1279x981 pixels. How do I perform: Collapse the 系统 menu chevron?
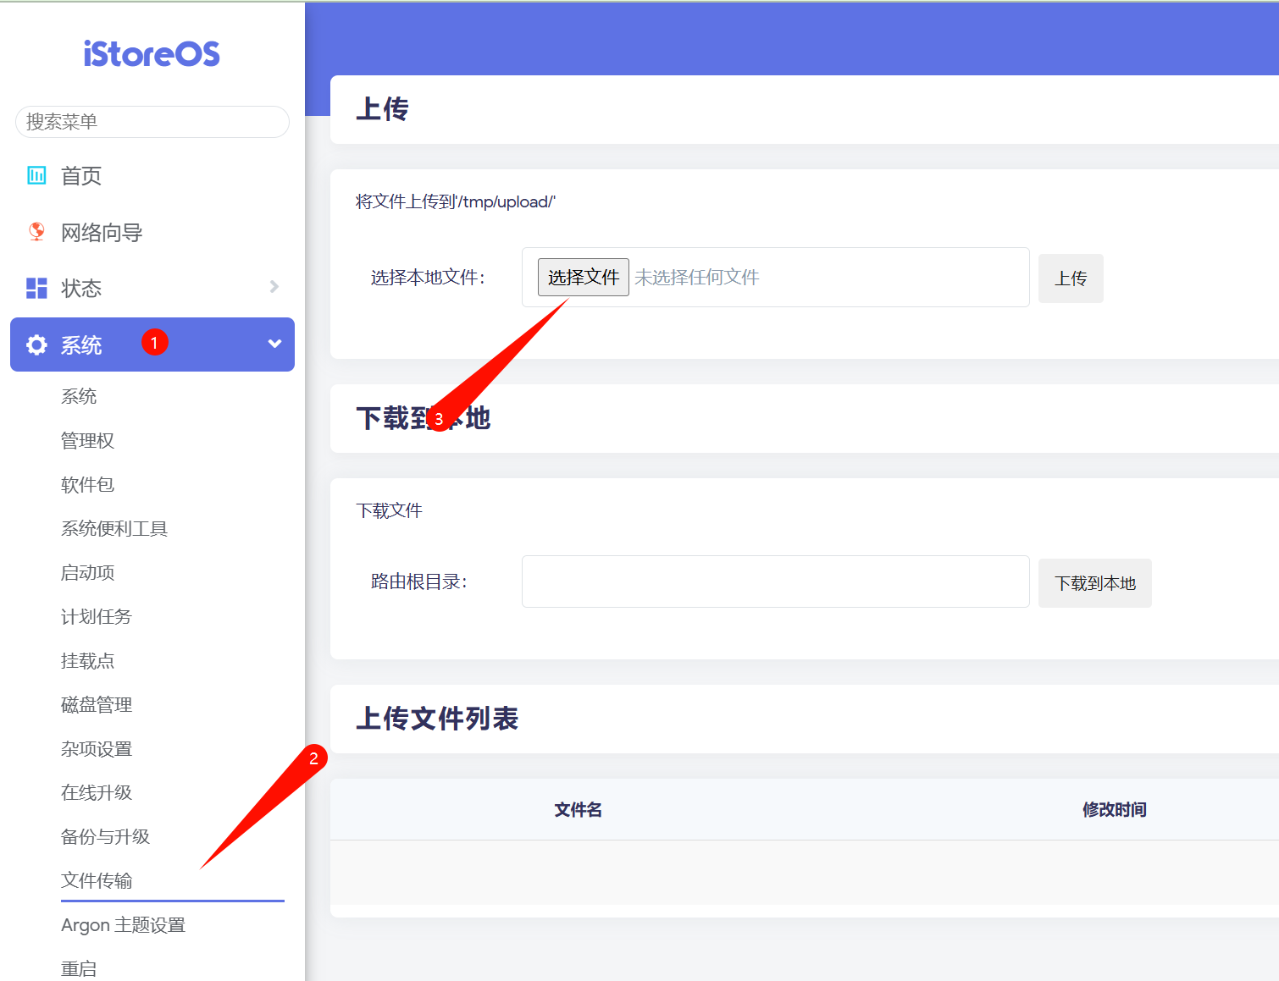coord(274,344)
